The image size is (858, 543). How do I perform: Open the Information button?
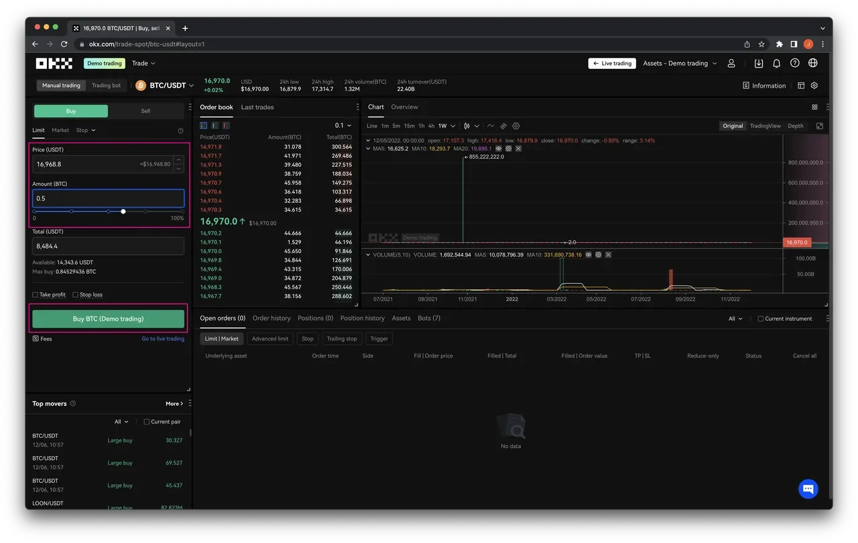pos(764,86)
